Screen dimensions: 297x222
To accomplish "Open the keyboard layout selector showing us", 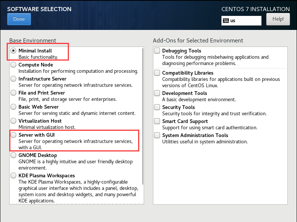I will pyautogui.click(x=241, y=20).
